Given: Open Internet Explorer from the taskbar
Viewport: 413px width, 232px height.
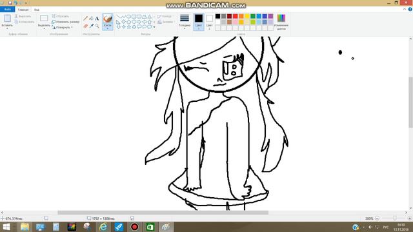Looking at the screenshot, I should [x=103, y=227].
